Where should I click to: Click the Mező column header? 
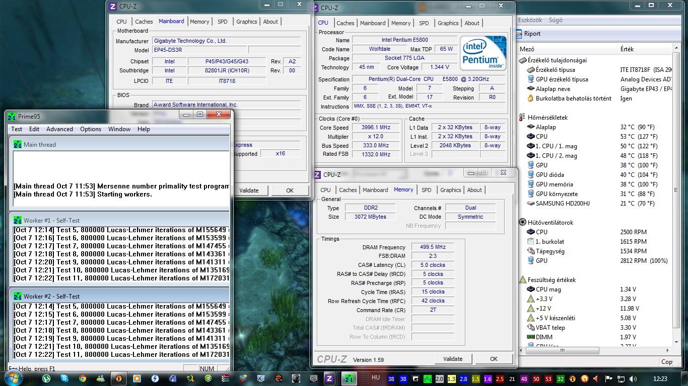coord(568,49)
